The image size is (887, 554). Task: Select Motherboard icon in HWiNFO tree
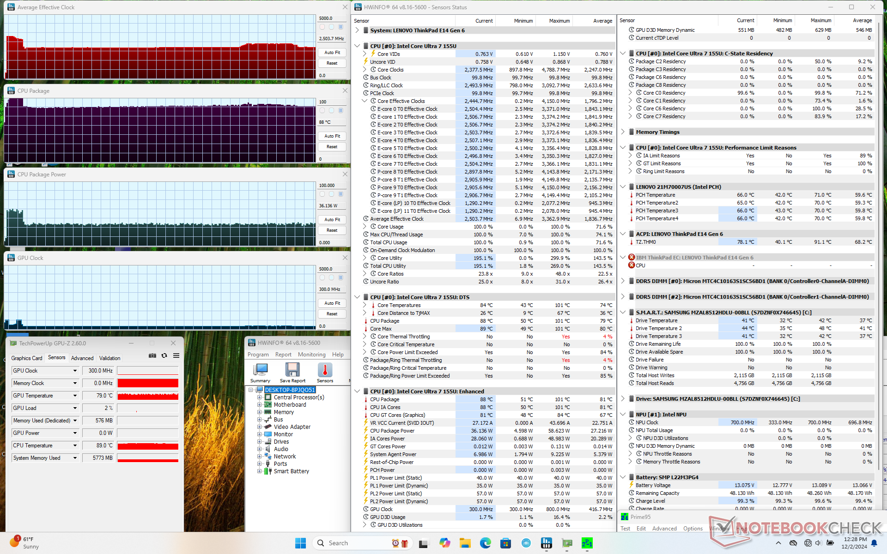click(x=268, y=404)
